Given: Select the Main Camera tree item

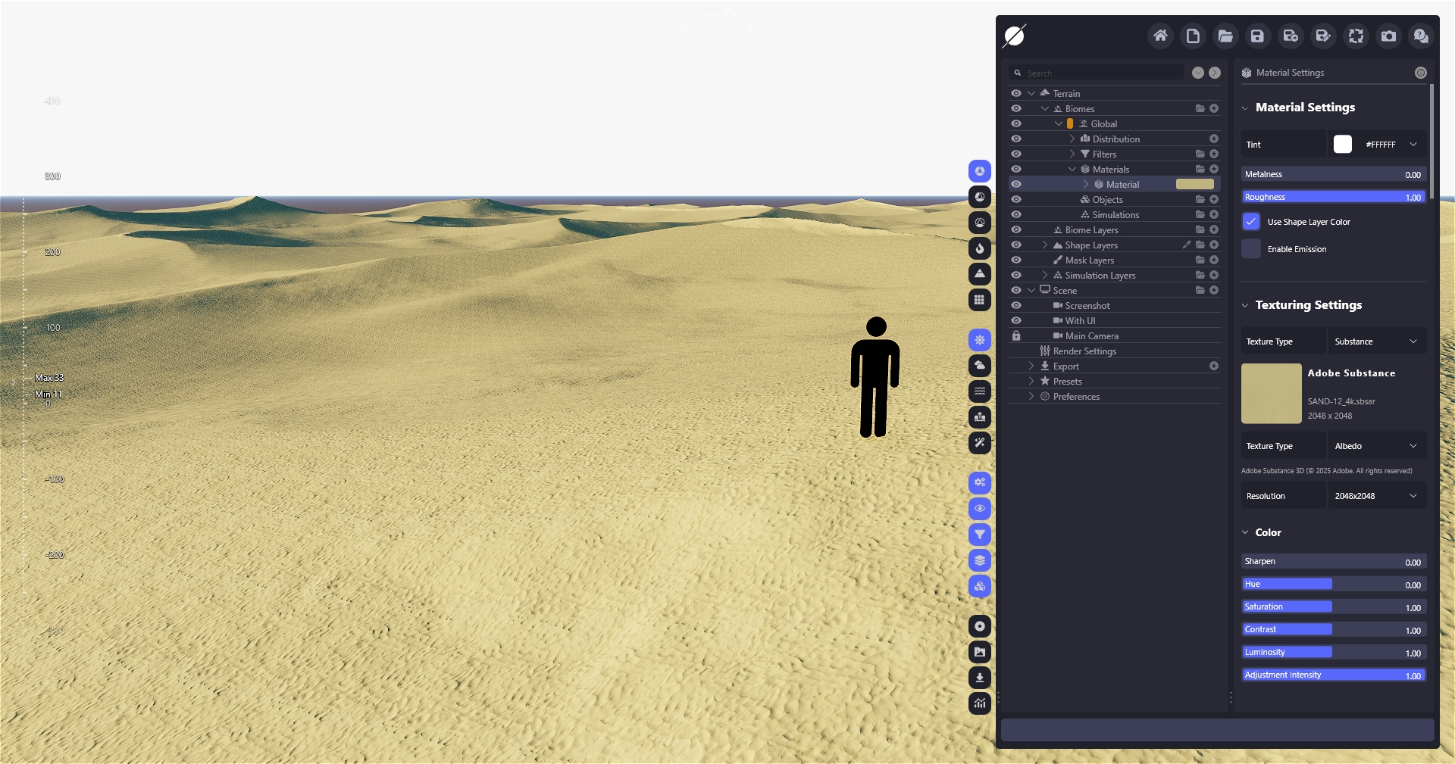Looking at the screenshot, I should click(1091, 335).
